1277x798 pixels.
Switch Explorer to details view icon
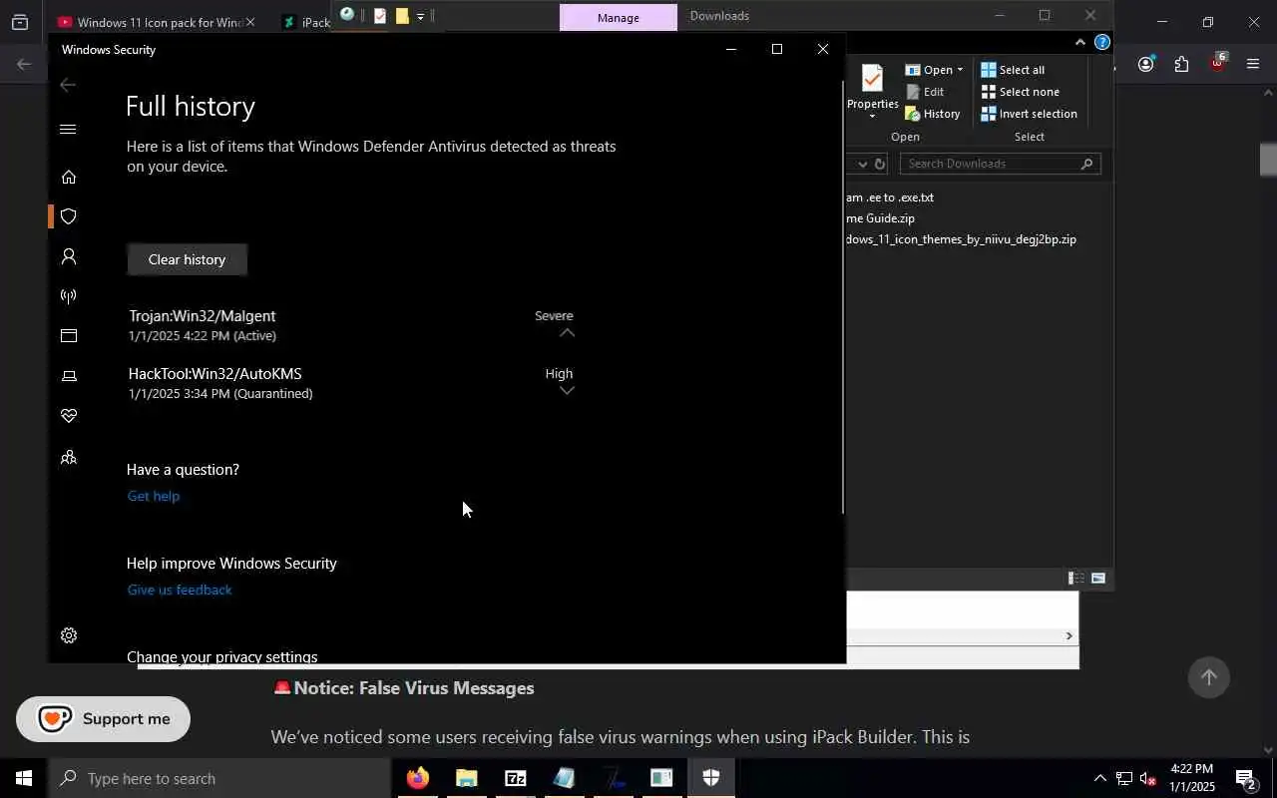click(x=1076, y=579)
